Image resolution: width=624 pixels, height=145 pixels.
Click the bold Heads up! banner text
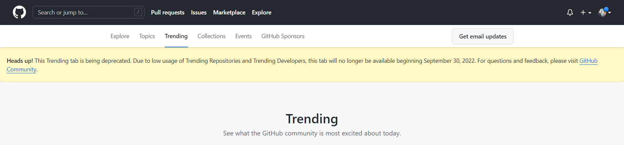20,61
